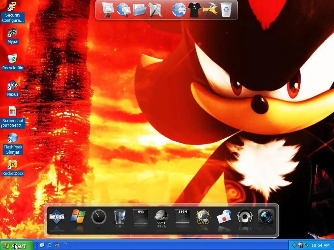Viewport: 334px width, 250px height.
Task: Click the keys icon in system tray
Action: click(300, 245)
